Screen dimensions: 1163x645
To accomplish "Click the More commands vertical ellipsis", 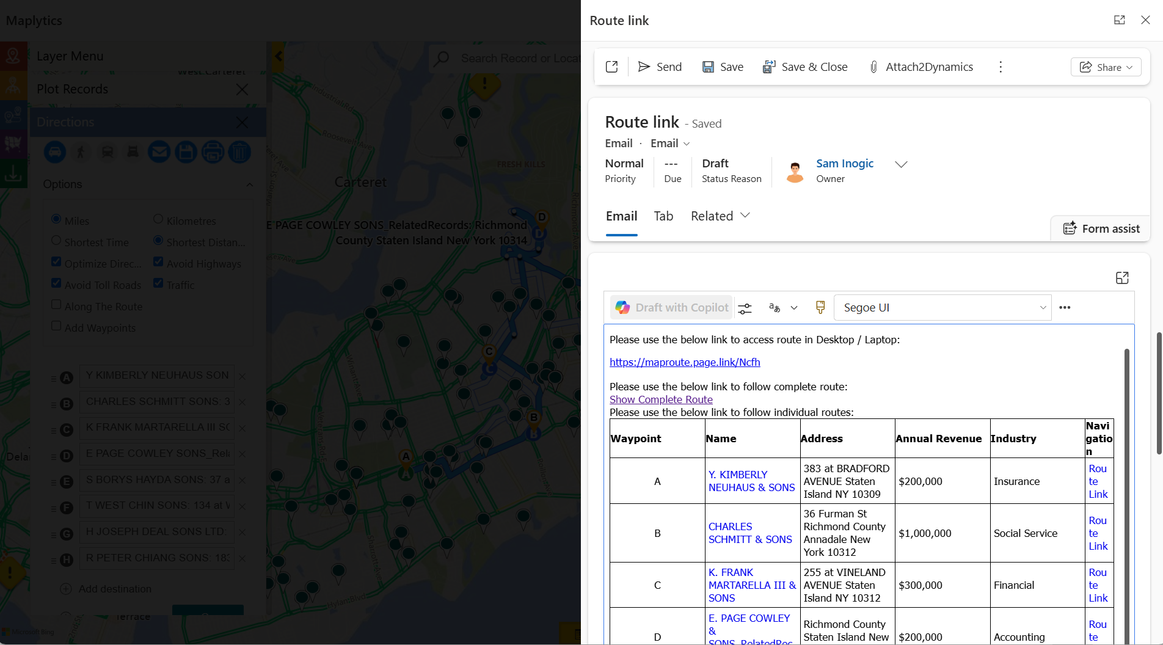I will [x=1001, y=67].
